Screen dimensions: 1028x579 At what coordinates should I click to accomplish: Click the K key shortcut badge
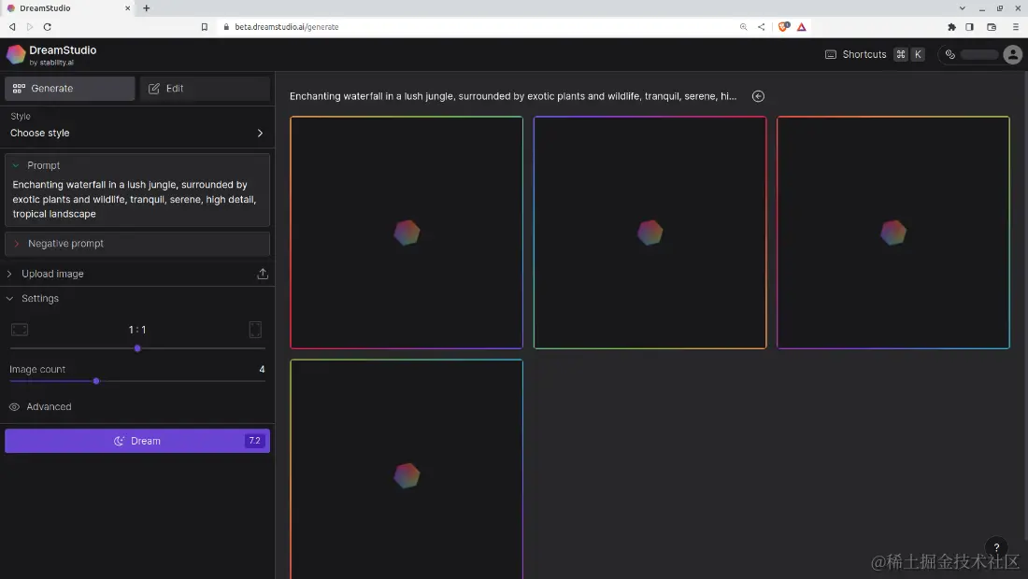(x=918, y=54)
